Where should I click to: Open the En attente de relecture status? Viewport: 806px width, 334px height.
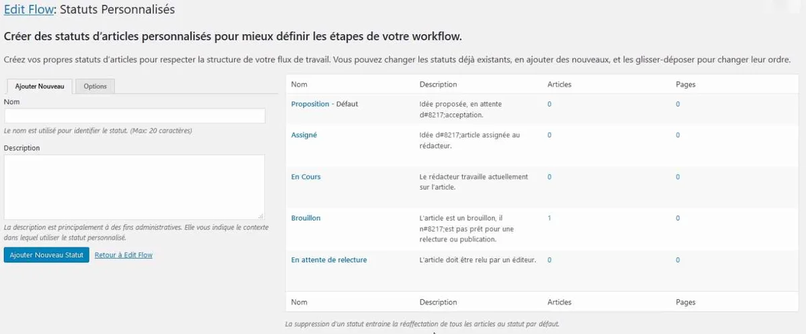(328, 260)
